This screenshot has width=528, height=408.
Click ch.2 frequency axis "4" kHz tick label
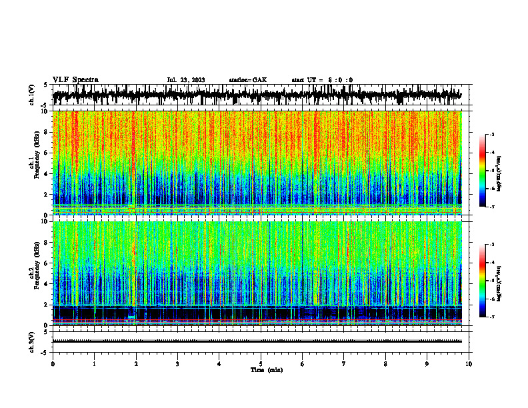pyautogui.click(x=46, y=284)
